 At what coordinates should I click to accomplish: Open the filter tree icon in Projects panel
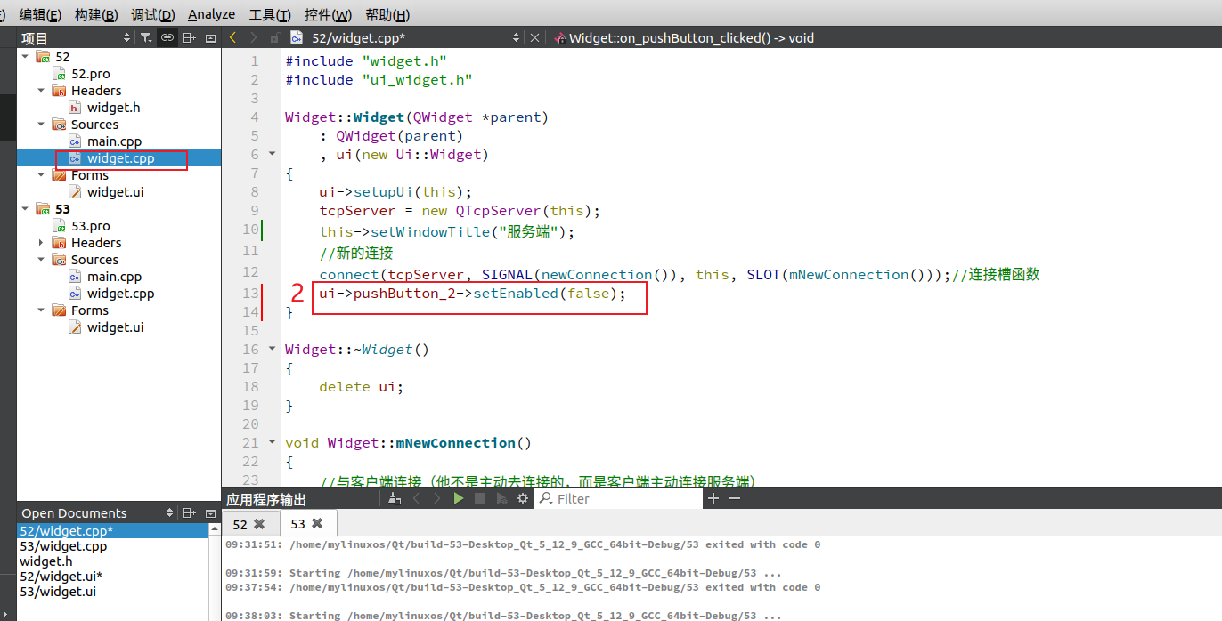(146, 37)
